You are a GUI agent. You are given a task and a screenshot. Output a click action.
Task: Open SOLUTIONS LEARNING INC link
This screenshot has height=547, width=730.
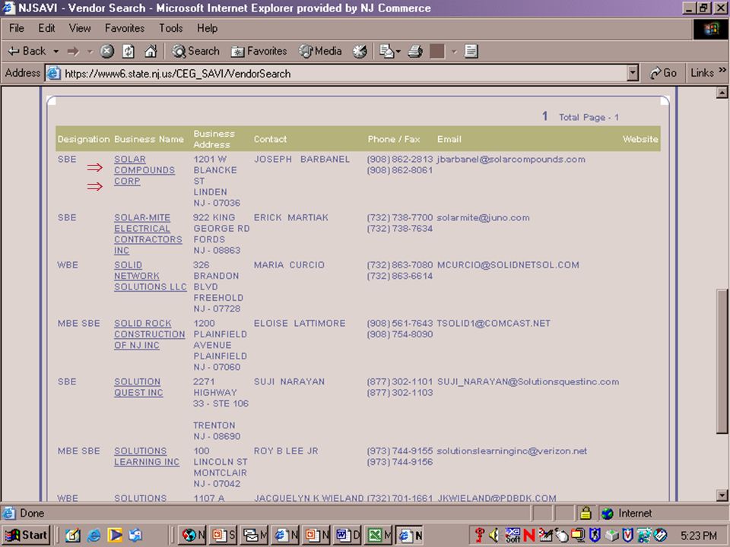point(147,457)
